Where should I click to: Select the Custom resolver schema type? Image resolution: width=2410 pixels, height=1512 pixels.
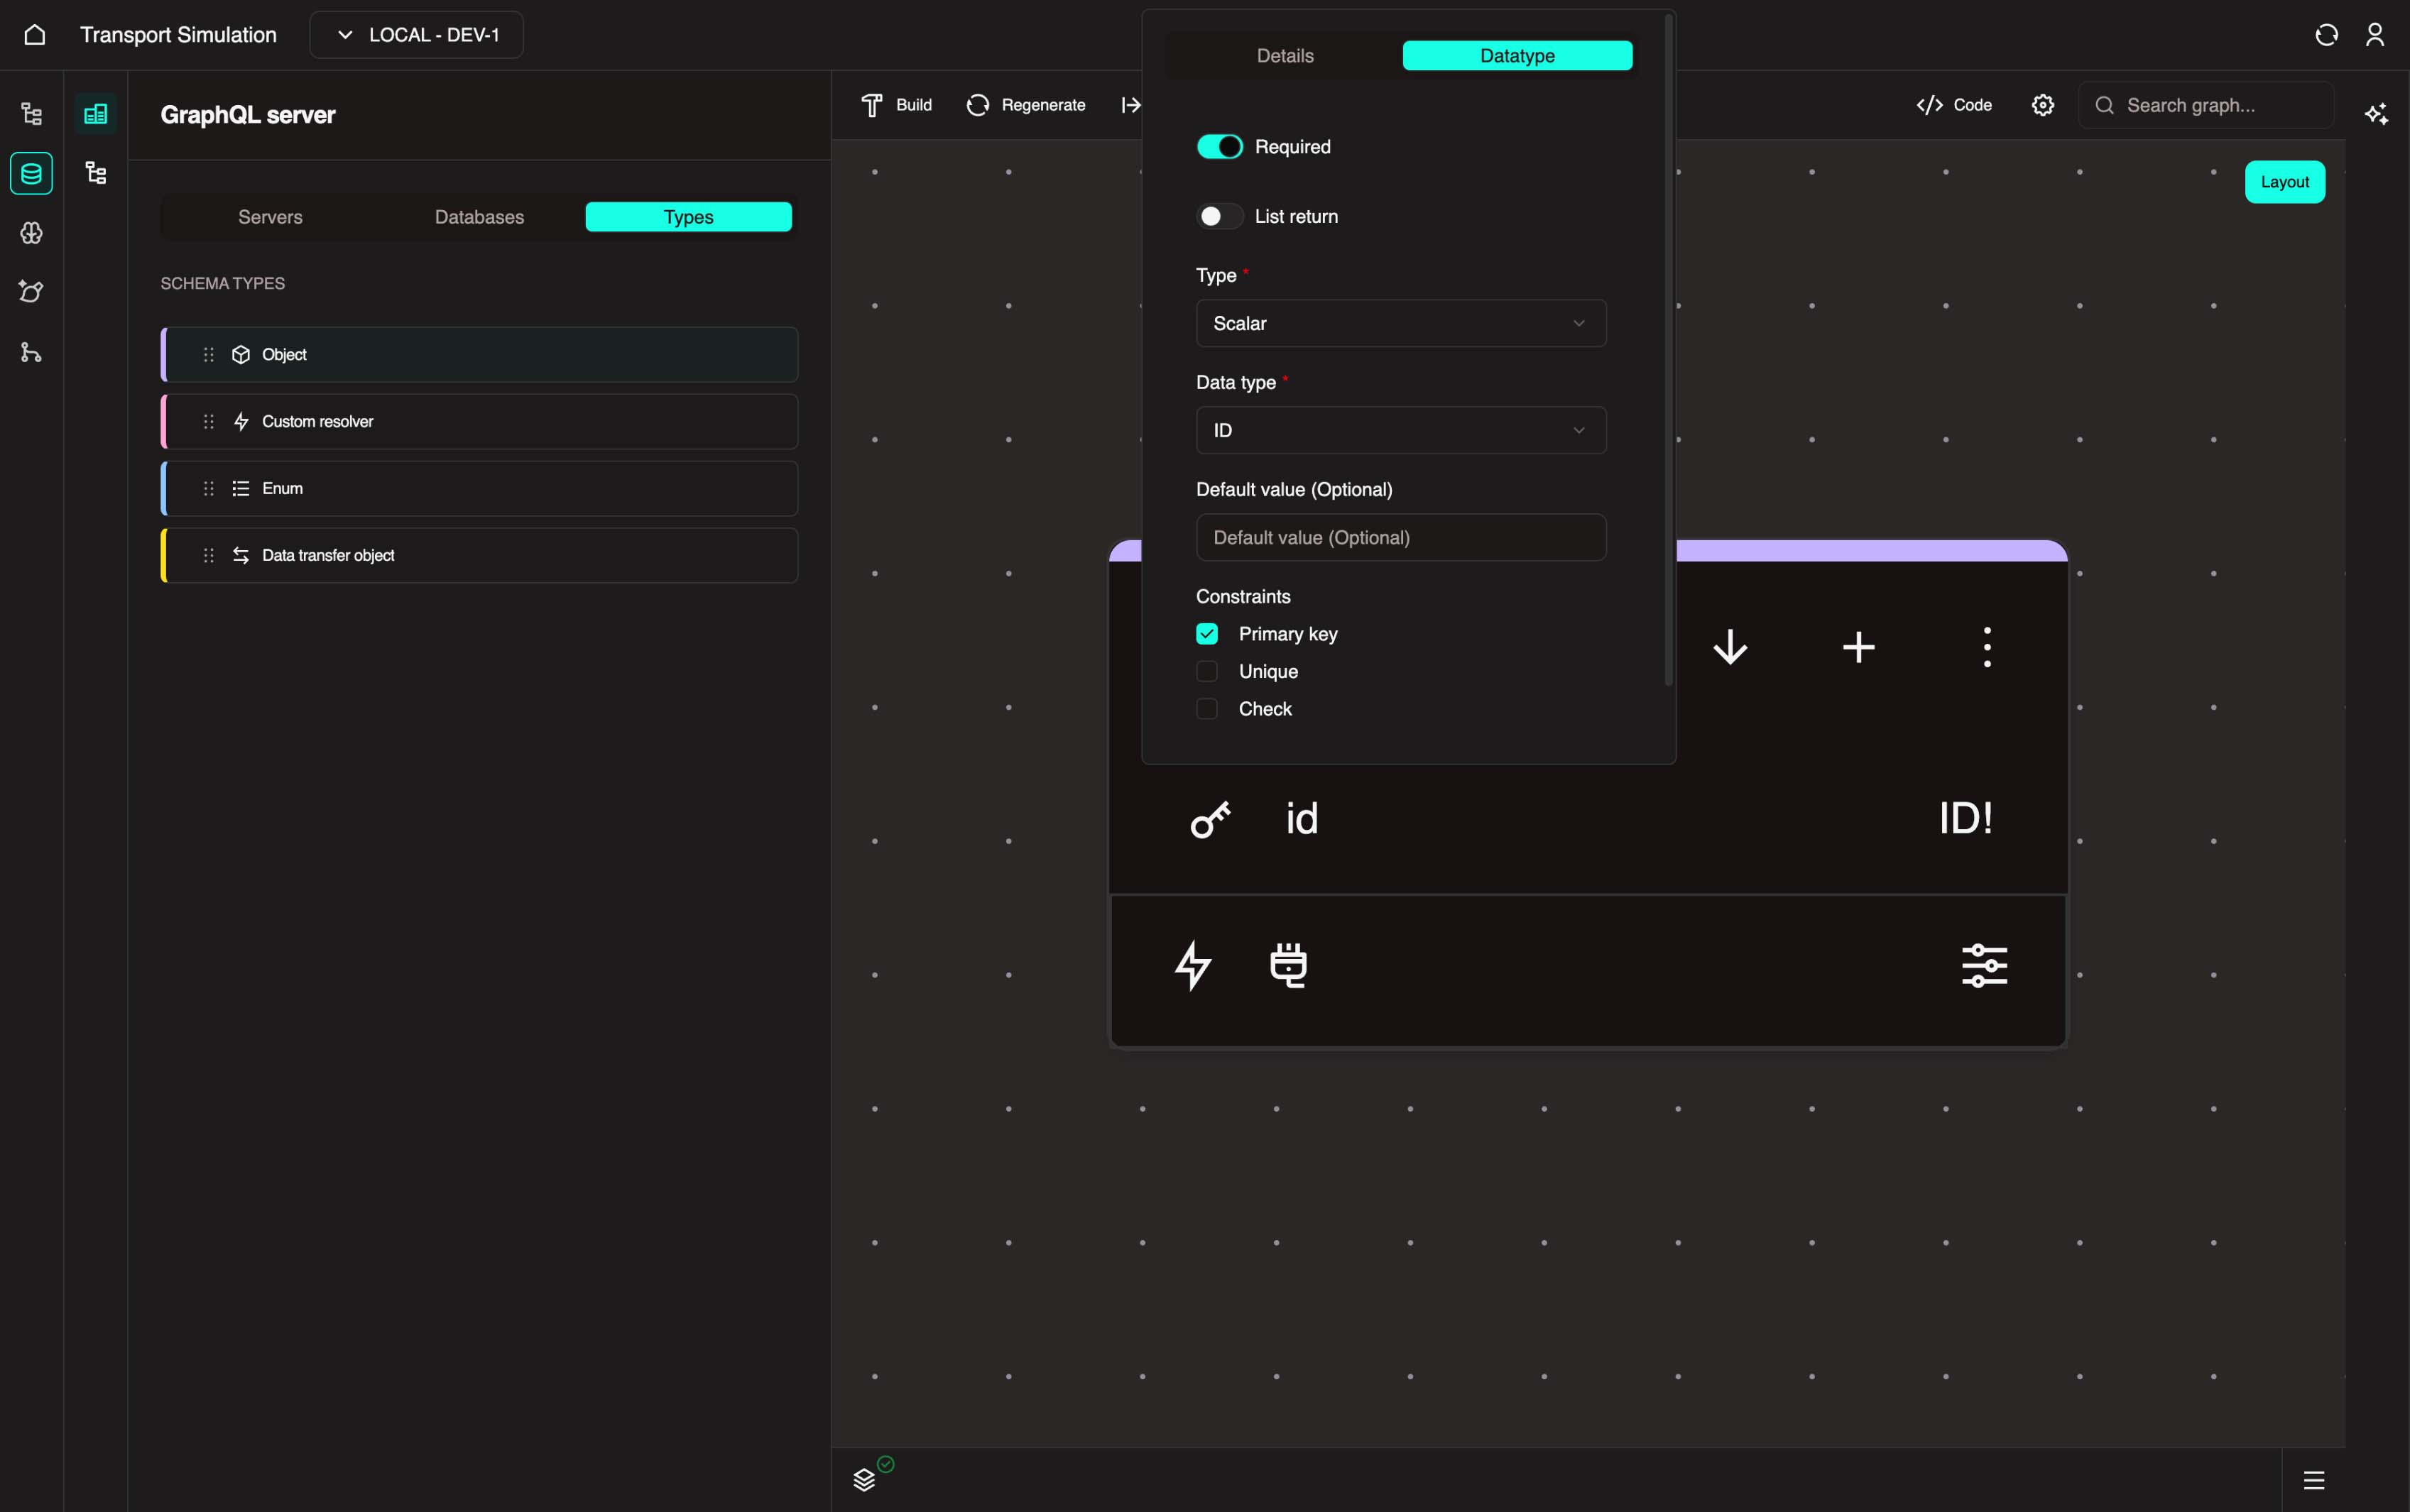point(479,422)
